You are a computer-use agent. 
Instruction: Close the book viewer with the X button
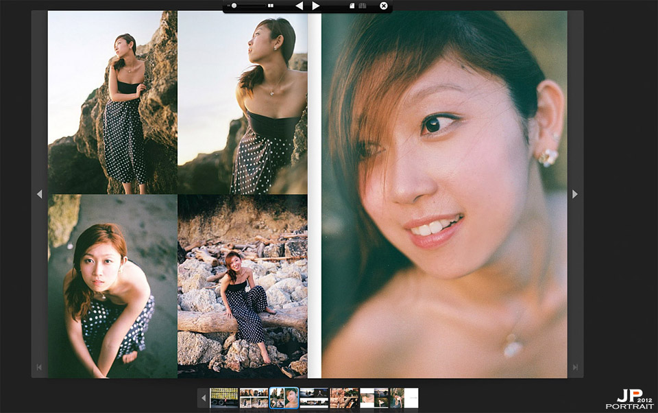tap(384, 6)
